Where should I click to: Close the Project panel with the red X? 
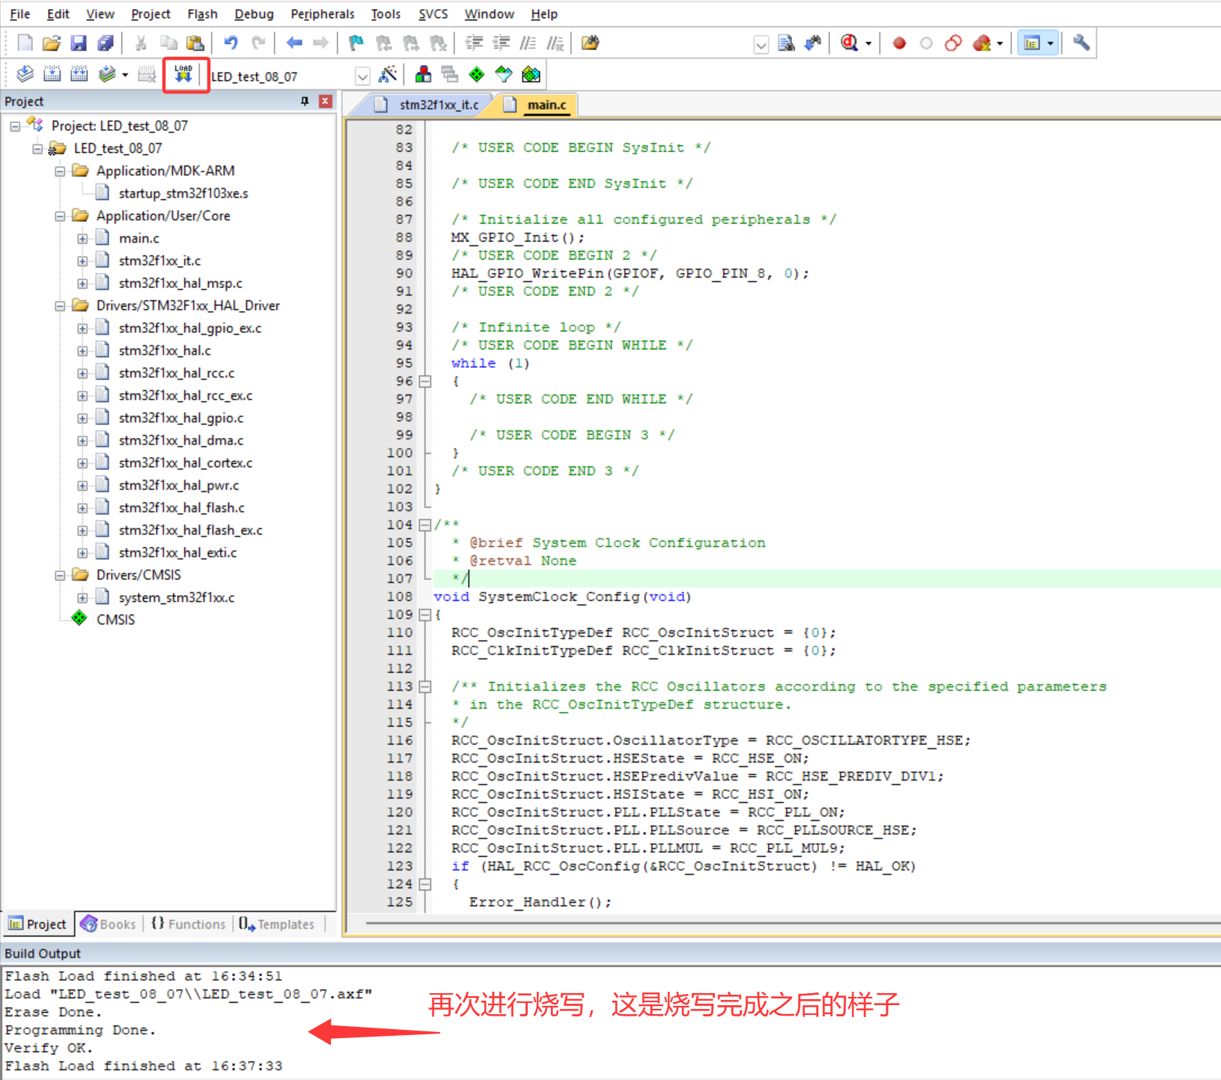(326, 101)
